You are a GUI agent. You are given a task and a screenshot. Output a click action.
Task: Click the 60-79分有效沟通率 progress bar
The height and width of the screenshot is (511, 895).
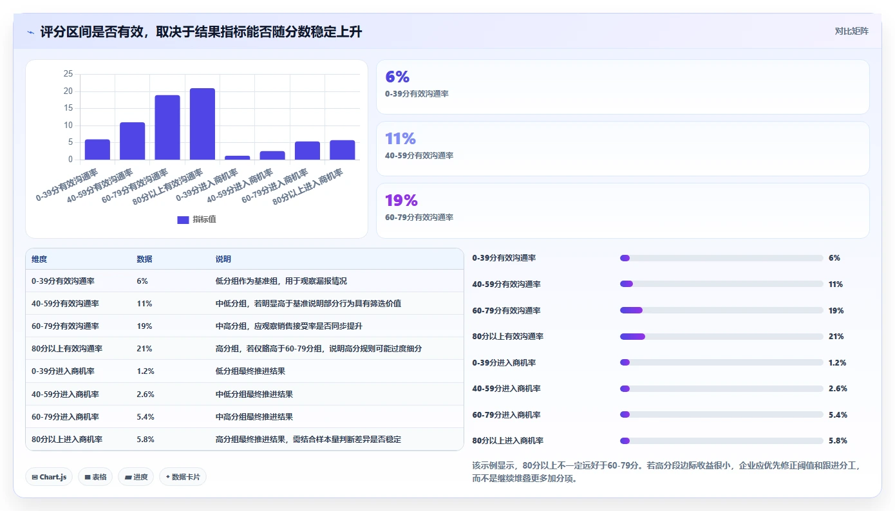(x=721, y=310)
